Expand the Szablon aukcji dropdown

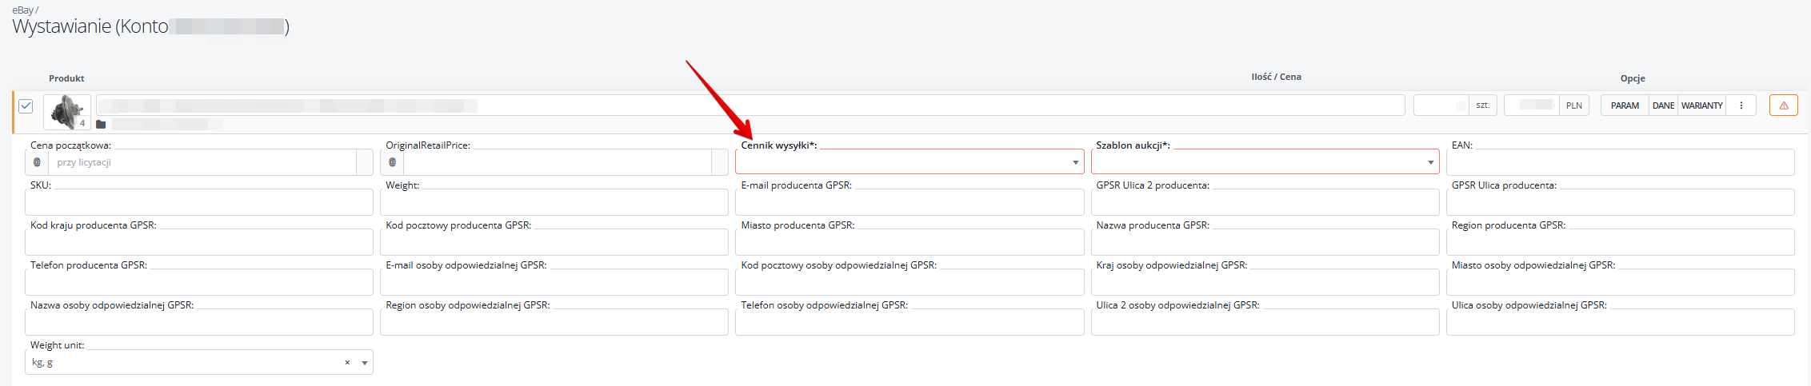[1430, 163]
